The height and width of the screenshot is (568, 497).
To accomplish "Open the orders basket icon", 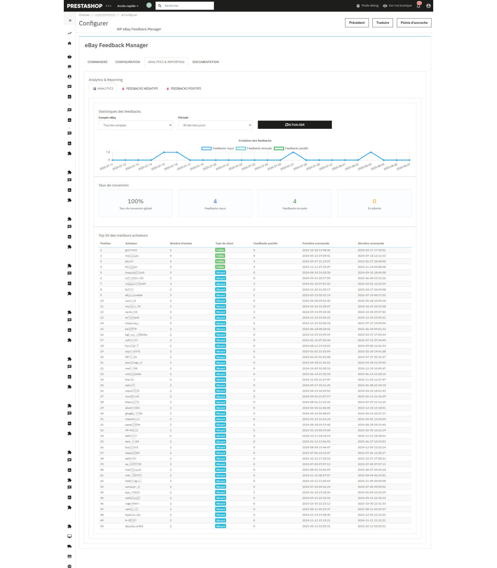I will [x=70, y=57].
